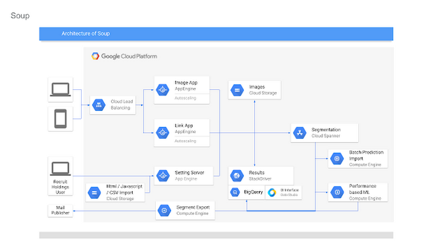Screen dimensions: 447x251
Task: Click the BI Interface Data Studio icon
Action: pyautogui.click(x=272, y=192)
